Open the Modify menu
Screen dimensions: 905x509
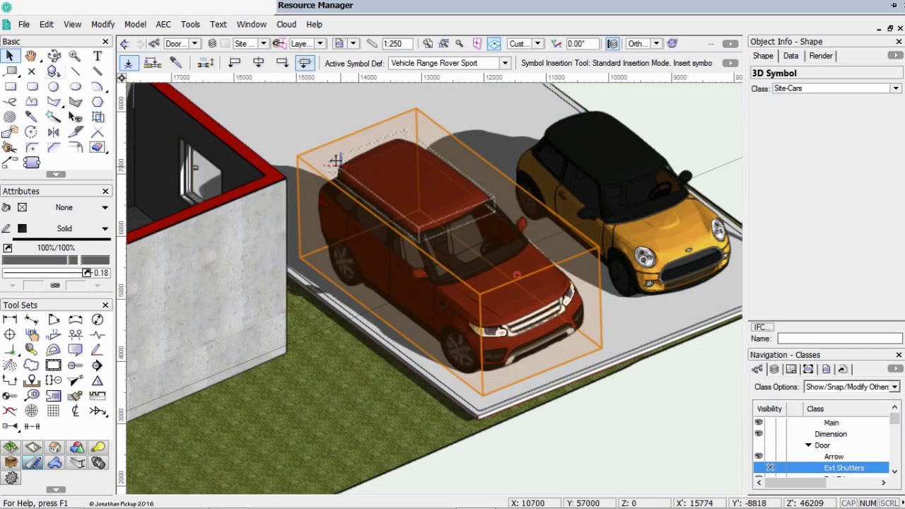(103, 24)
